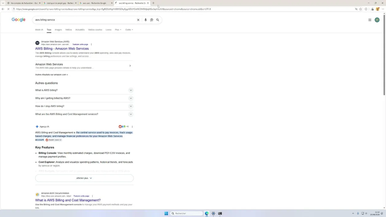
Task: Click the browser address bar URL
Action: [113, 9]
